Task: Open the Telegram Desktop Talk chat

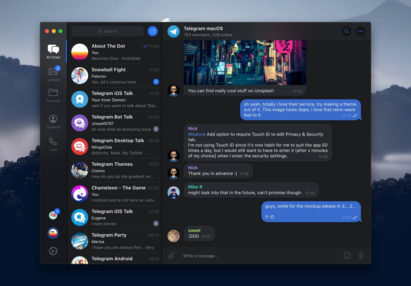Action: 115,146
